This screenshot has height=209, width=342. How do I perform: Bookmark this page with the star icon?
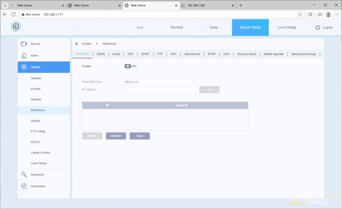click(x=300, y=14)
